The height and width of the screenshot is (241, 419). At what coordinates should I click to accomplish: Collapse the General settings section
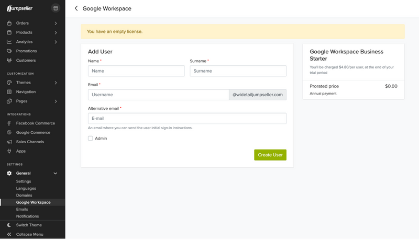click(56, 174)
